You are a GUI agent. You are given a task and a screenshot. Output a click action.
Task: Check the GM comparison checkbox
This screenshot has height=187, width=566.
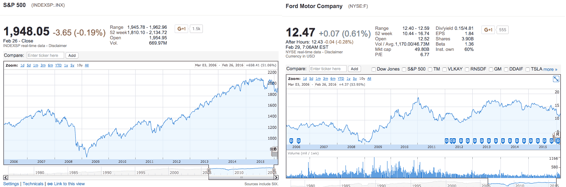coord(491,69)
